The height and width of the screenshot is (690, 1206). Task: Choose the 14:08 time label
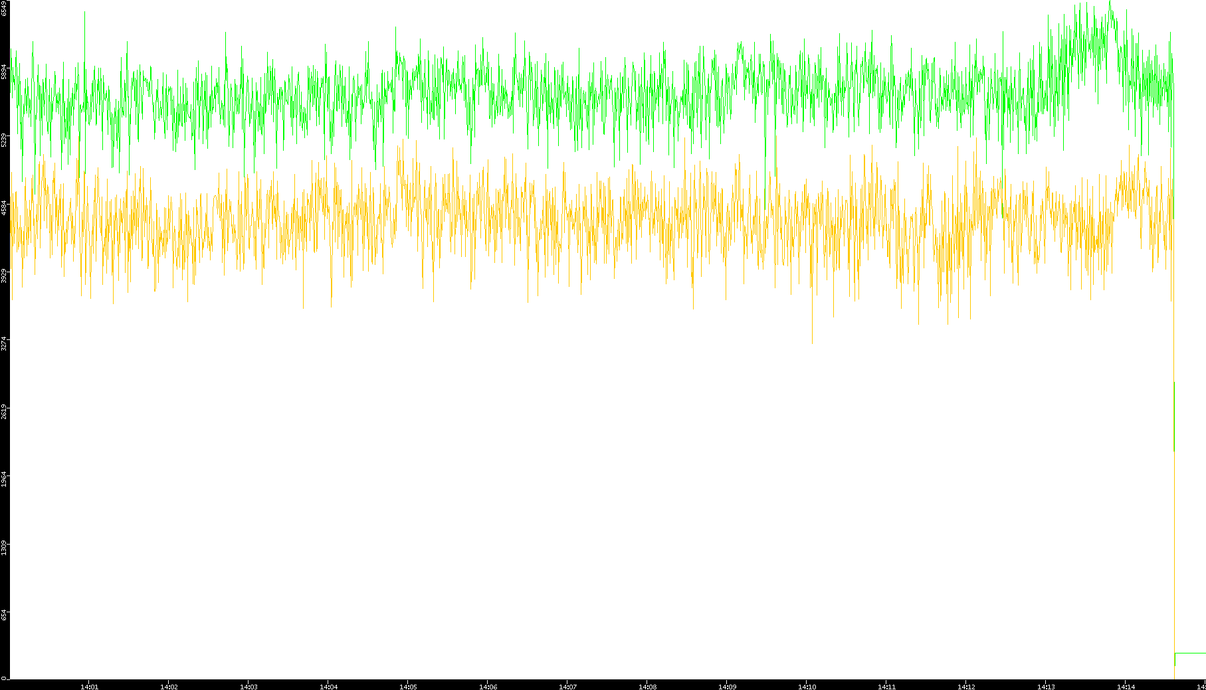click(647, 687)
